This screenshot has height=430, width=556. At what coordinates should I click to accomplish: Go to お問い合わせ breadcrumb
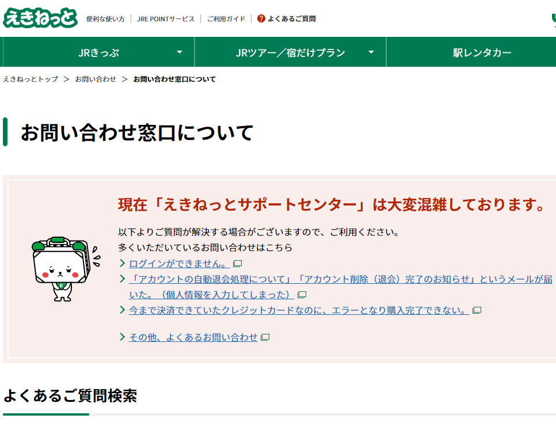(x=96, y=79)
